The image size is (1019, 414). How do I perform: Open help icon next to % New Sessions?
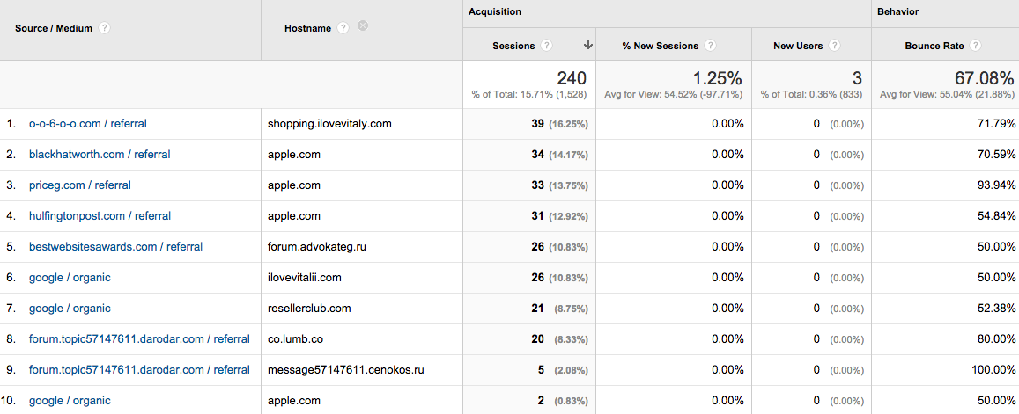pyautogui.click(x=711, y=46)
